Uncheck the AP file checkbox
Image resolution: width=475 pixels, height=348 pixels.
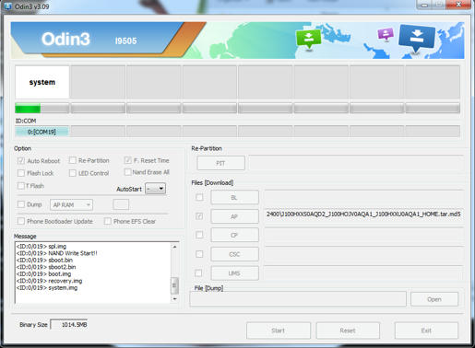pos(199,216)
